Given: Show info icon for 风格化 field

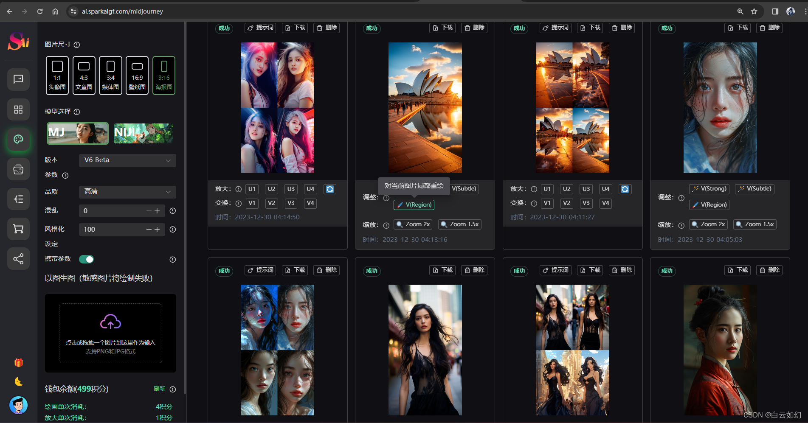Looking at the screenshot, I should (173, 230).
